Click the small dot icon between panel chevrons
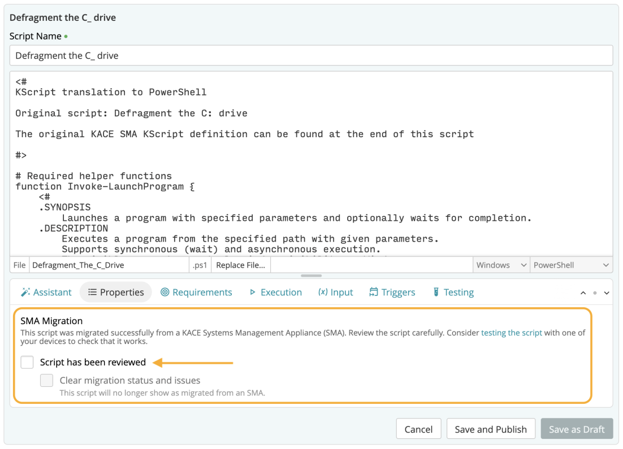 pyautogui.click(x=595, y=293)
